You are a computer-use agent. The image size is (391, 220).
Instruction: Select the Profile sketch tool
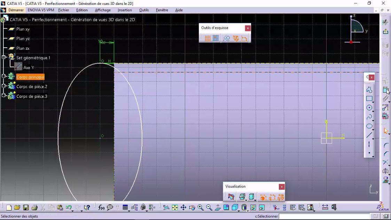click(369, 89)
